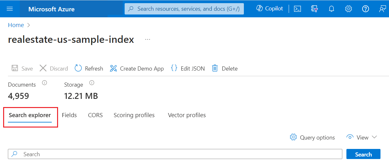
Task: Open the hamburger portal menu
Action: [10, 9]
